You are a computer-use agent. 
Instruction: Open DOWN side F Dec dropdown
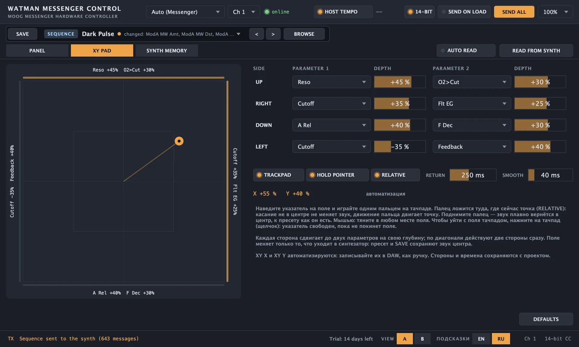point(472,125)
